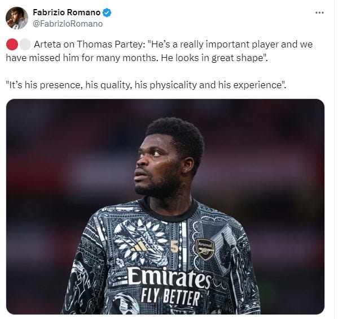
Task: Click the gold number 5 on shirt
Action: pyautogui.click(x=174, y=247)
